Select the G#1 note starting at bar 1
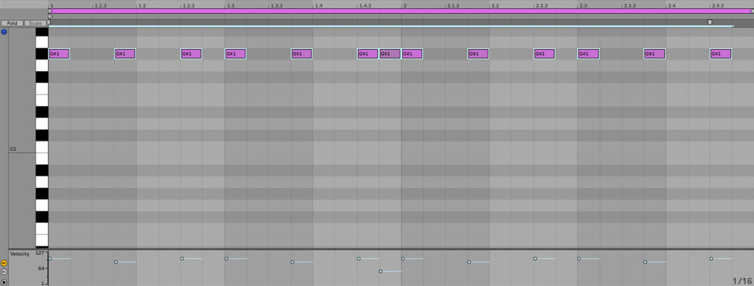 (58, 54)
